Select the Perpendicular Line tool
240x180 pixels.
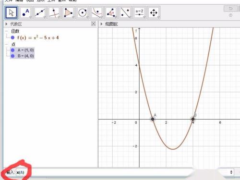click(x=54, y=12)
